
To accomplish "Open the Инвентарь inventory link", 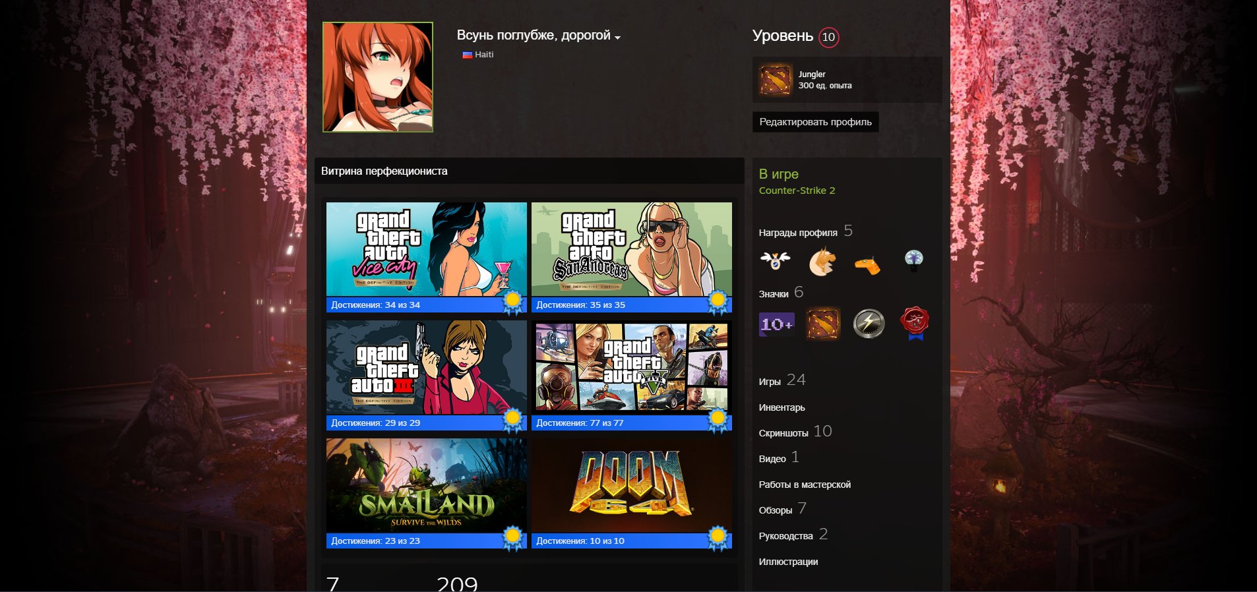I will point(782,407).
